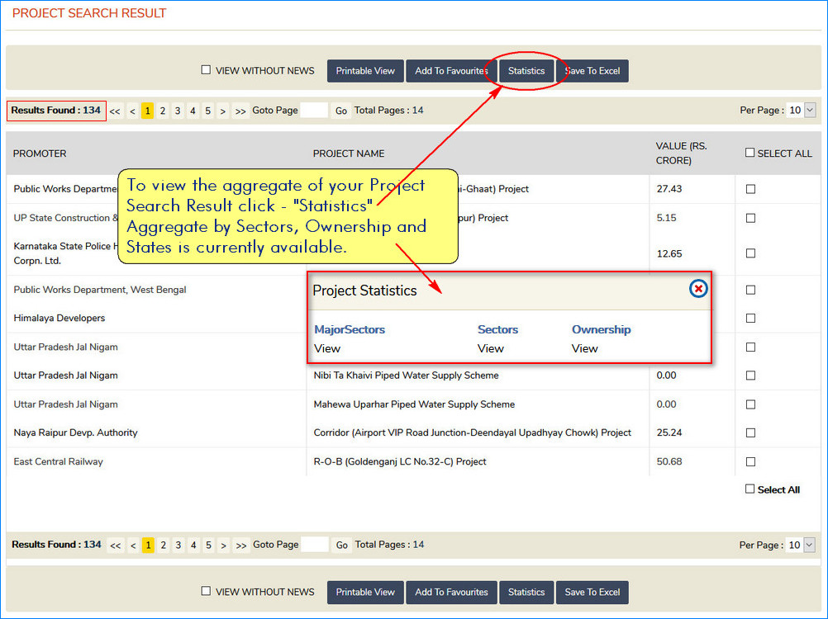Screen dimensions: 828x619
Task: Jump to last page using top pagination arrow
Action: tap(240, 111)
